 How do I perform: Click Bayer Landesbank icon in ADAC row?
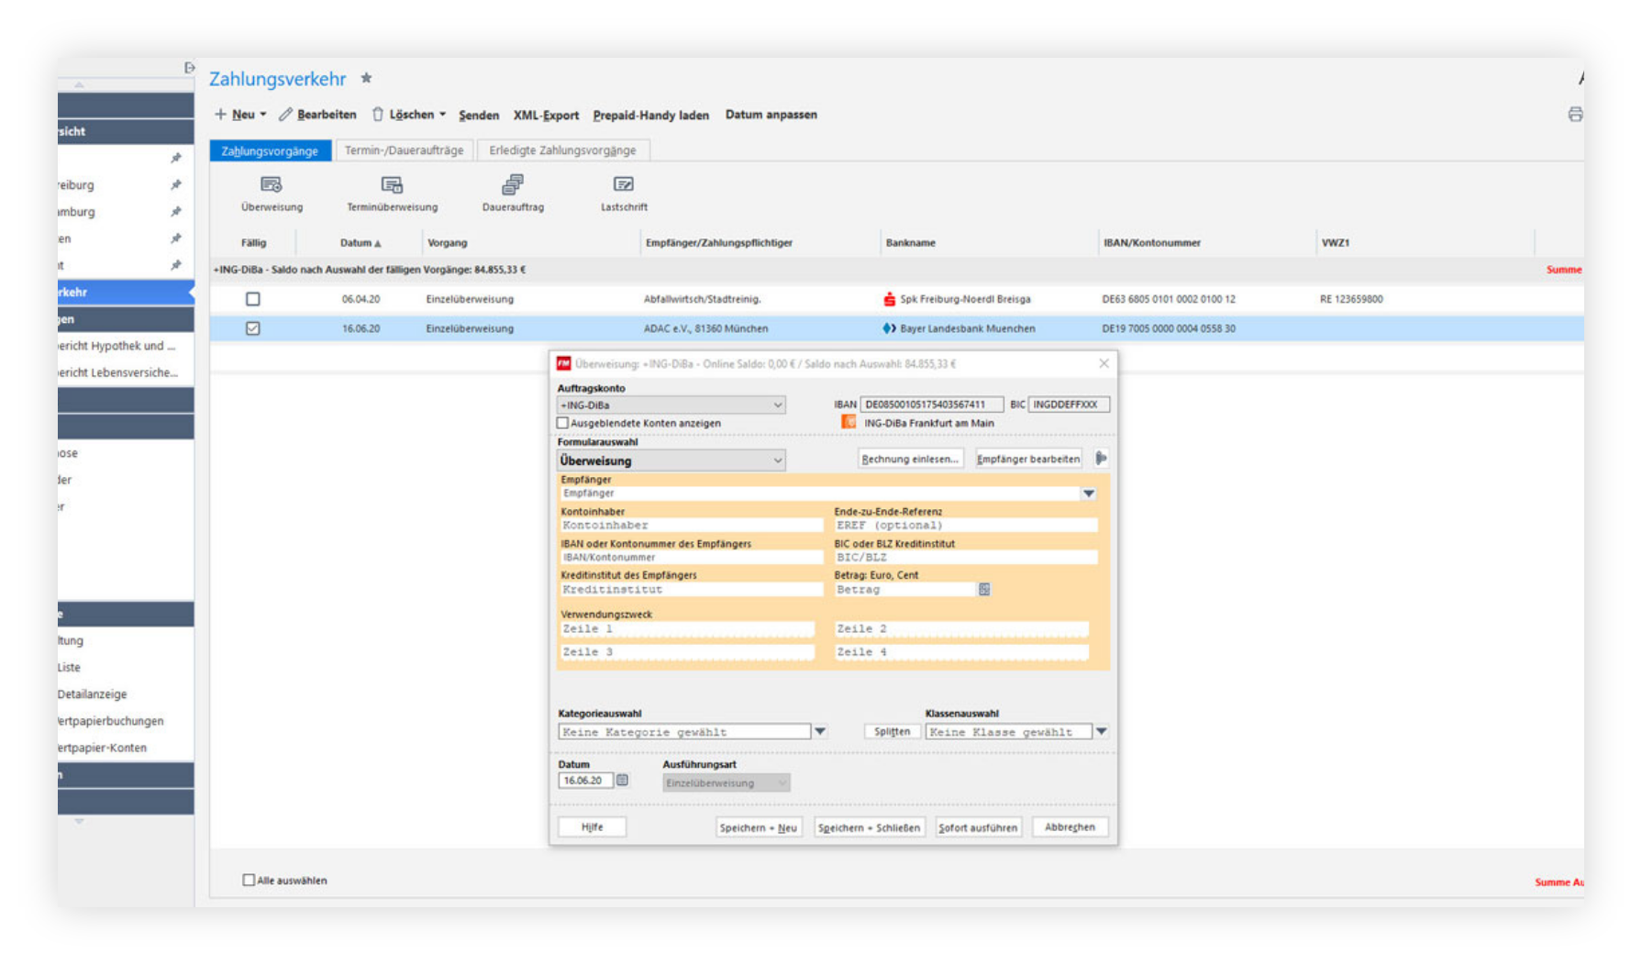(889, 328)
